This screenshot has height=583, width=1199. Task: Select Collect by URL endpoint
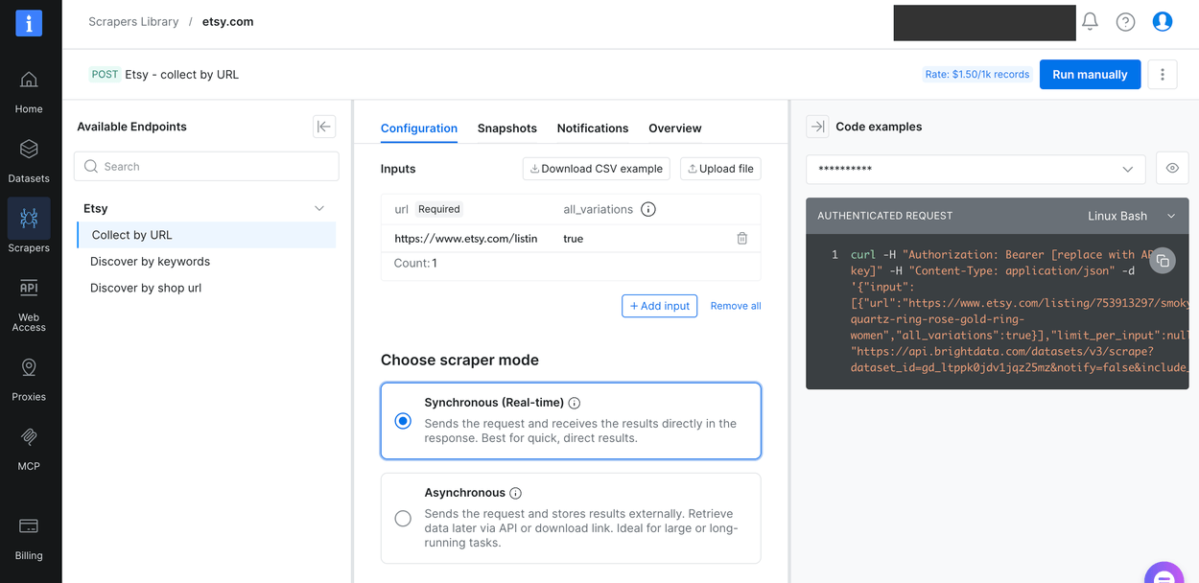206,235
